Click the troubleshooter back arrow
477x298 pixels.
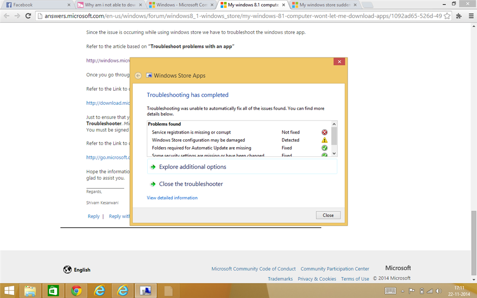coord(138,75)
